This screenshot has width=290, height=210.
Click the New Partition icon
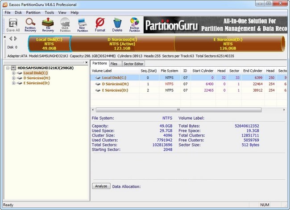[x=83, y=24]
